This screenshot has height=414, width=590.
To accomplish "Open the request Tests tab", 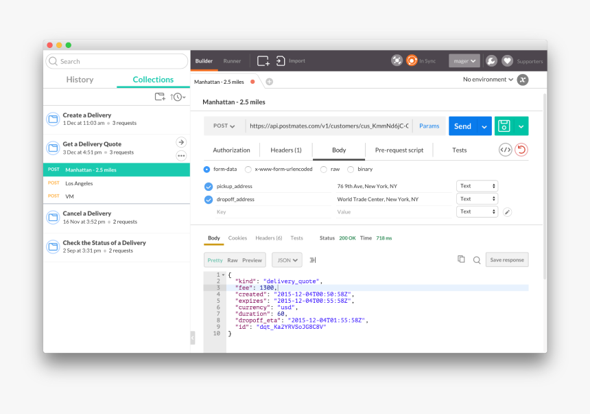I will [460, 150].
